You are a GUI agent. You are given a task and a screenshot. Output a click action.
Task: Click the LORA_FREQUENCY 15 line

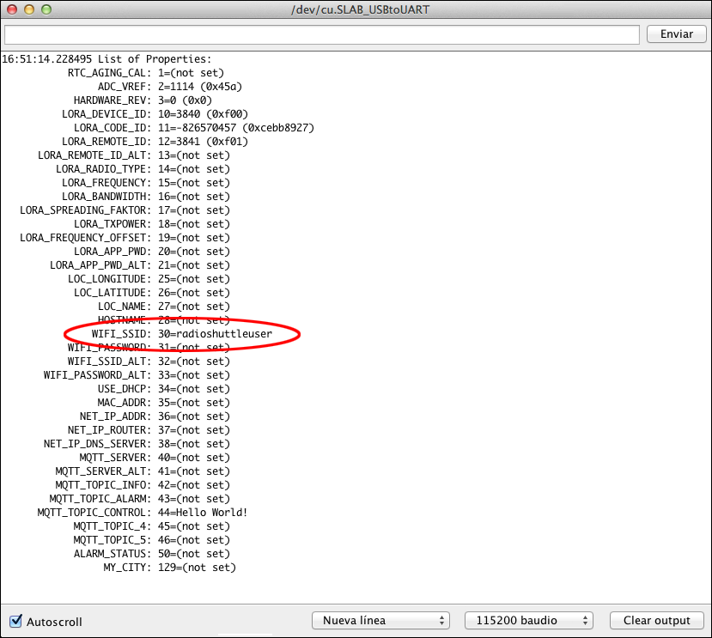tap(146, 183)
